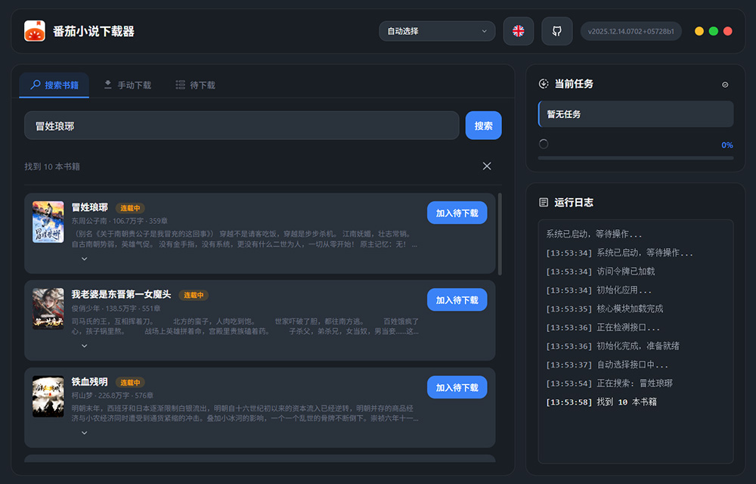Click the 当前任务 download clock icon

point(544,84)
